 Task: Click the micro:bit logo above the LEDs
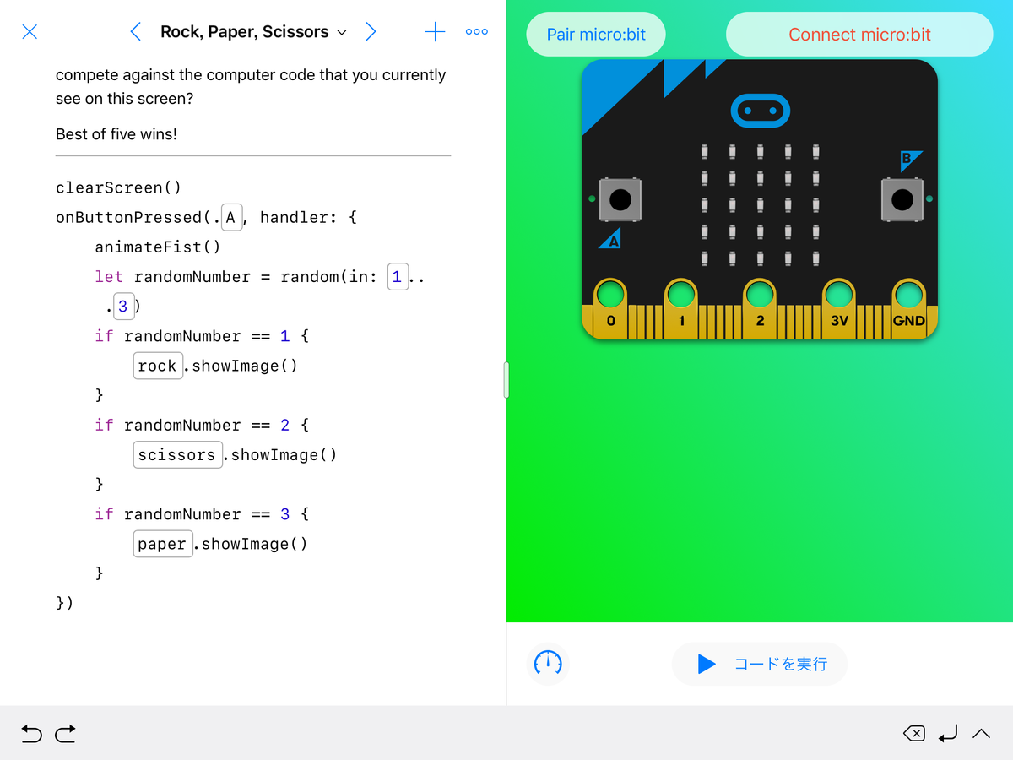click(x=760, y=110)
